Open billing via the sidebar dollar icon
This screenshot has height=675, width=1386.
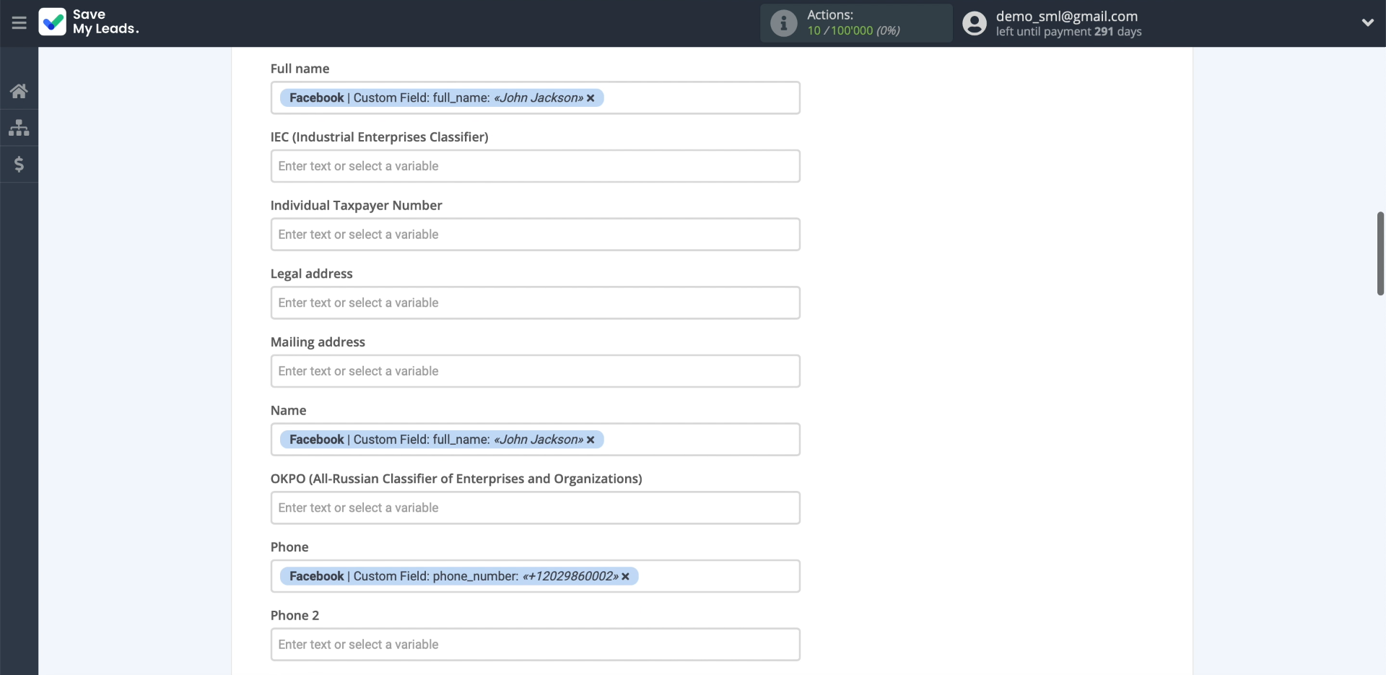pyautogui.click(x=19, y=165)
